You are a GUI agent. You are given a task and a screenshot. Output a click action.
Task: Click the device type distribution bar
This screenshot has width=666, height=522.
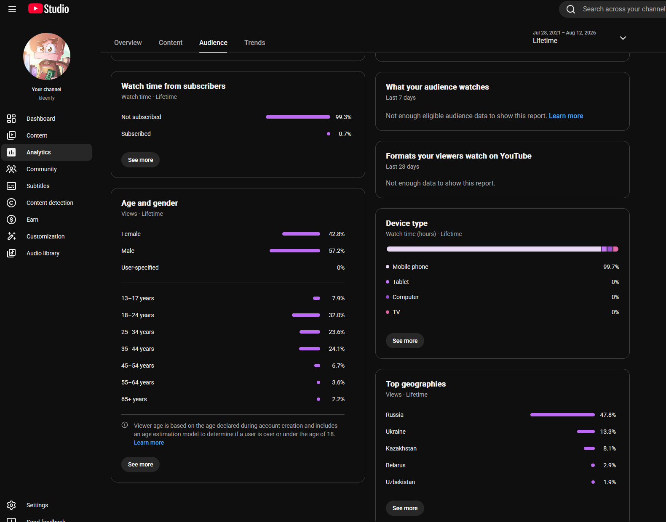(x=503, y=249)
